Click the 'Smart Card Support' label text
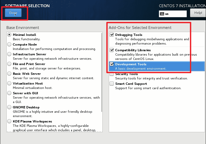 pyautogui.click(x=131, y=84)
